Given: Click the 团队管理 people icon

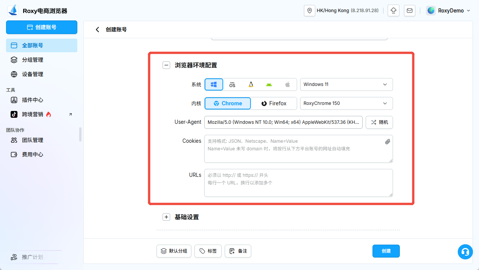Looking at the screenshot, I should (x=14, y=140).
